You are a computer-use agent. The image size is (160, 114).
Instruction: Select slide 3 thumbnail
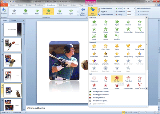coord(13,60)
